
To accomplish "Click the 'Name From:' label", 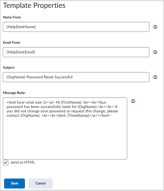I will point(12,17).
